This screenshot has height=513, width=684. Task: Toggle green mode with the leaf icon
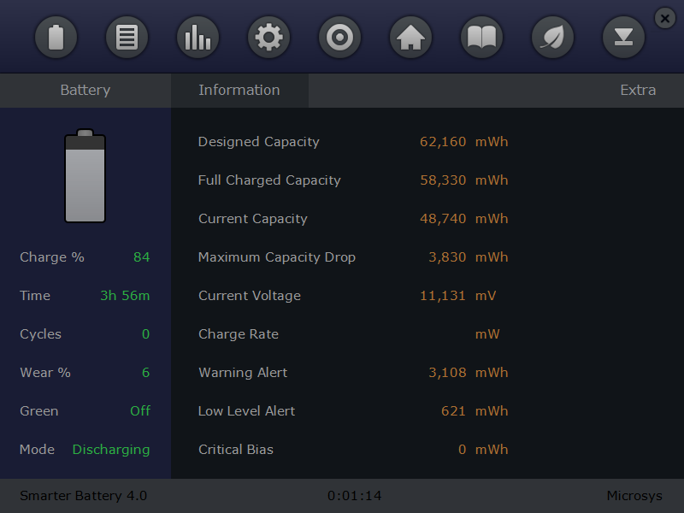[x=552, y=37]
